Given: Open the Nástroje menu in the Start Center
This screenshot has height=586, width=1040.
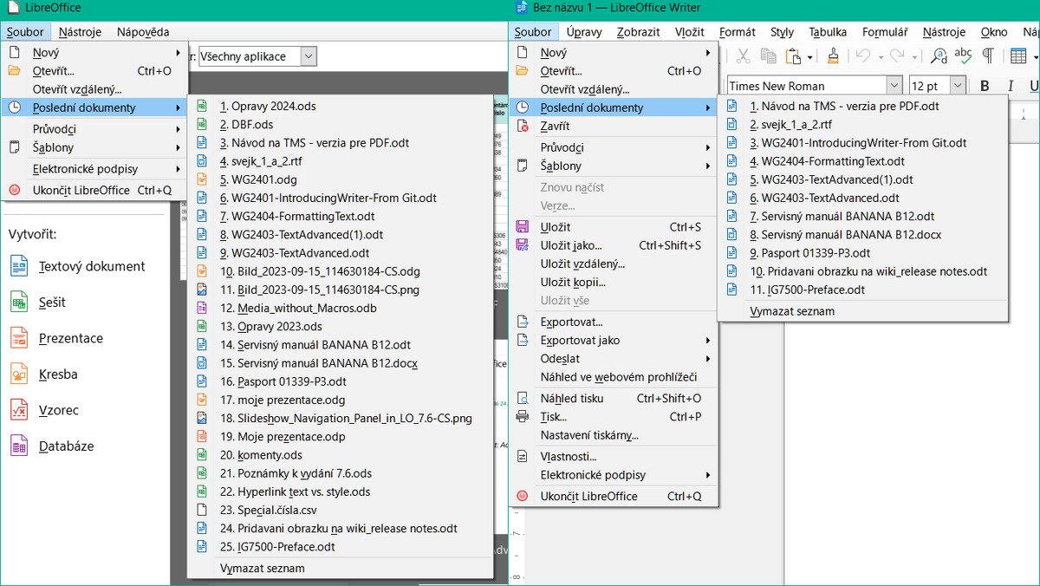Looking at the screenshot, I should click(x=80, y=32).
